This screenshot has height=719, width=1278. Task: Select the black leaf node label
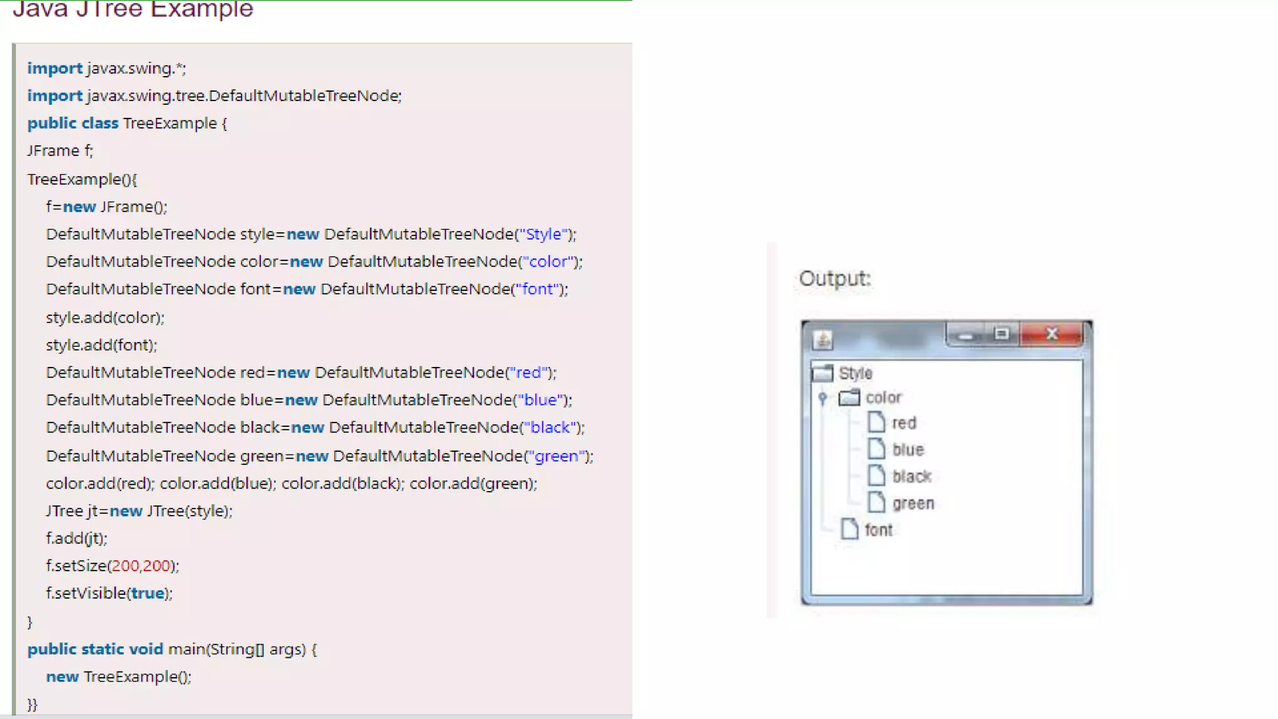click(x=912, y=477)
